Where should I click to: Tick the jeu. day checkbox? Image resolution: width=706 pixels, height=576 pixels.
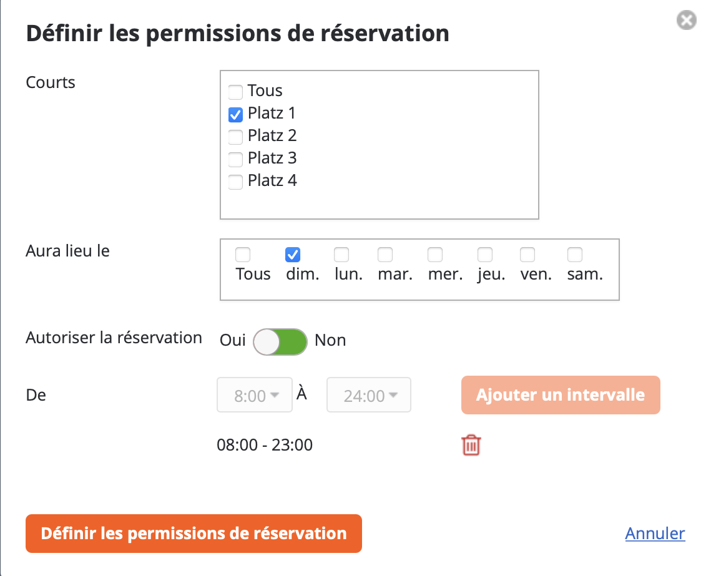click(x=485, y=255)
